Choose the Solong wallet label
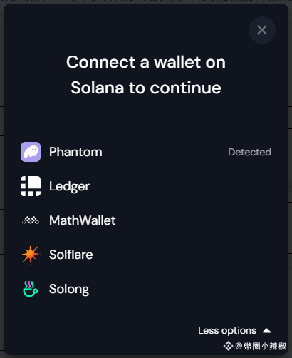The image size is (292, 358). pos(69,290)
